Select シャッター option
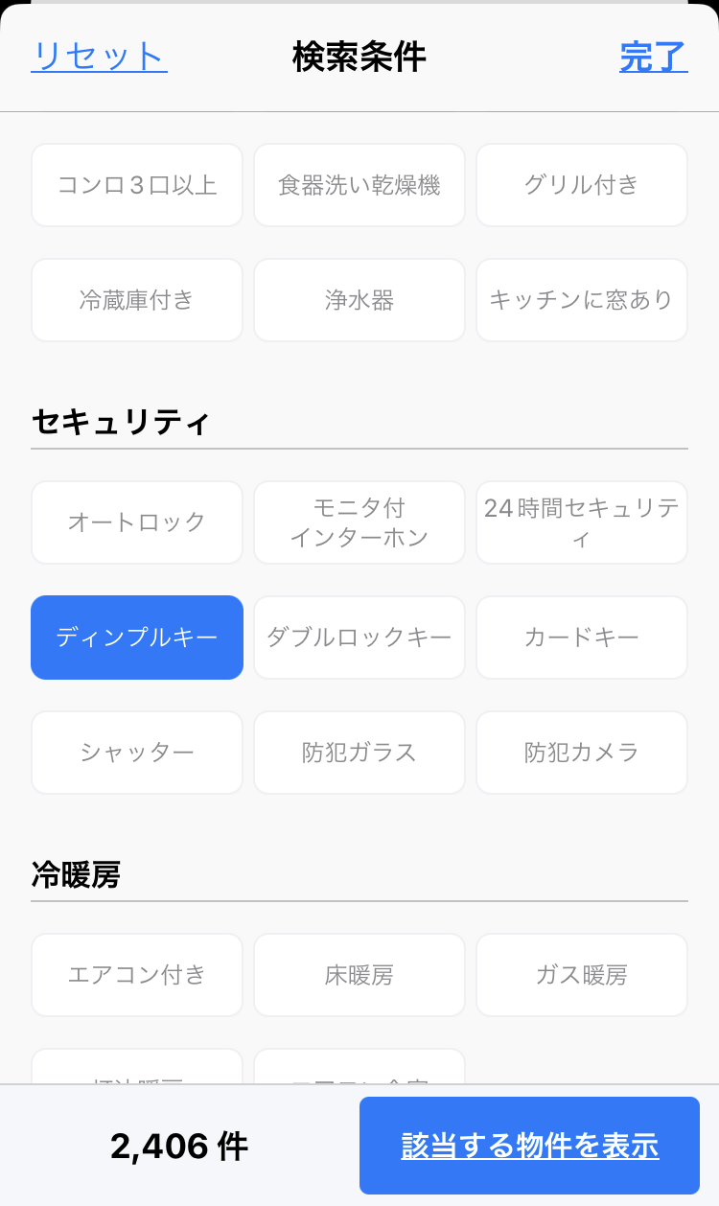Screen dimensions: 719x1206 (x=137, y=753)
